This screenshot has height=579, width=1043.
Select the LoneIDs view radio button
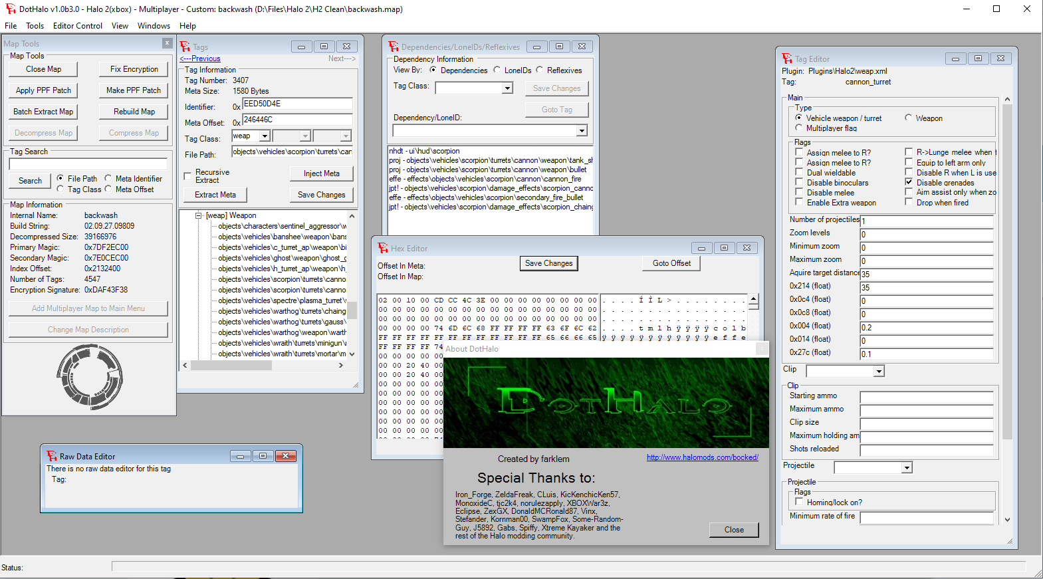coord(497,70)
